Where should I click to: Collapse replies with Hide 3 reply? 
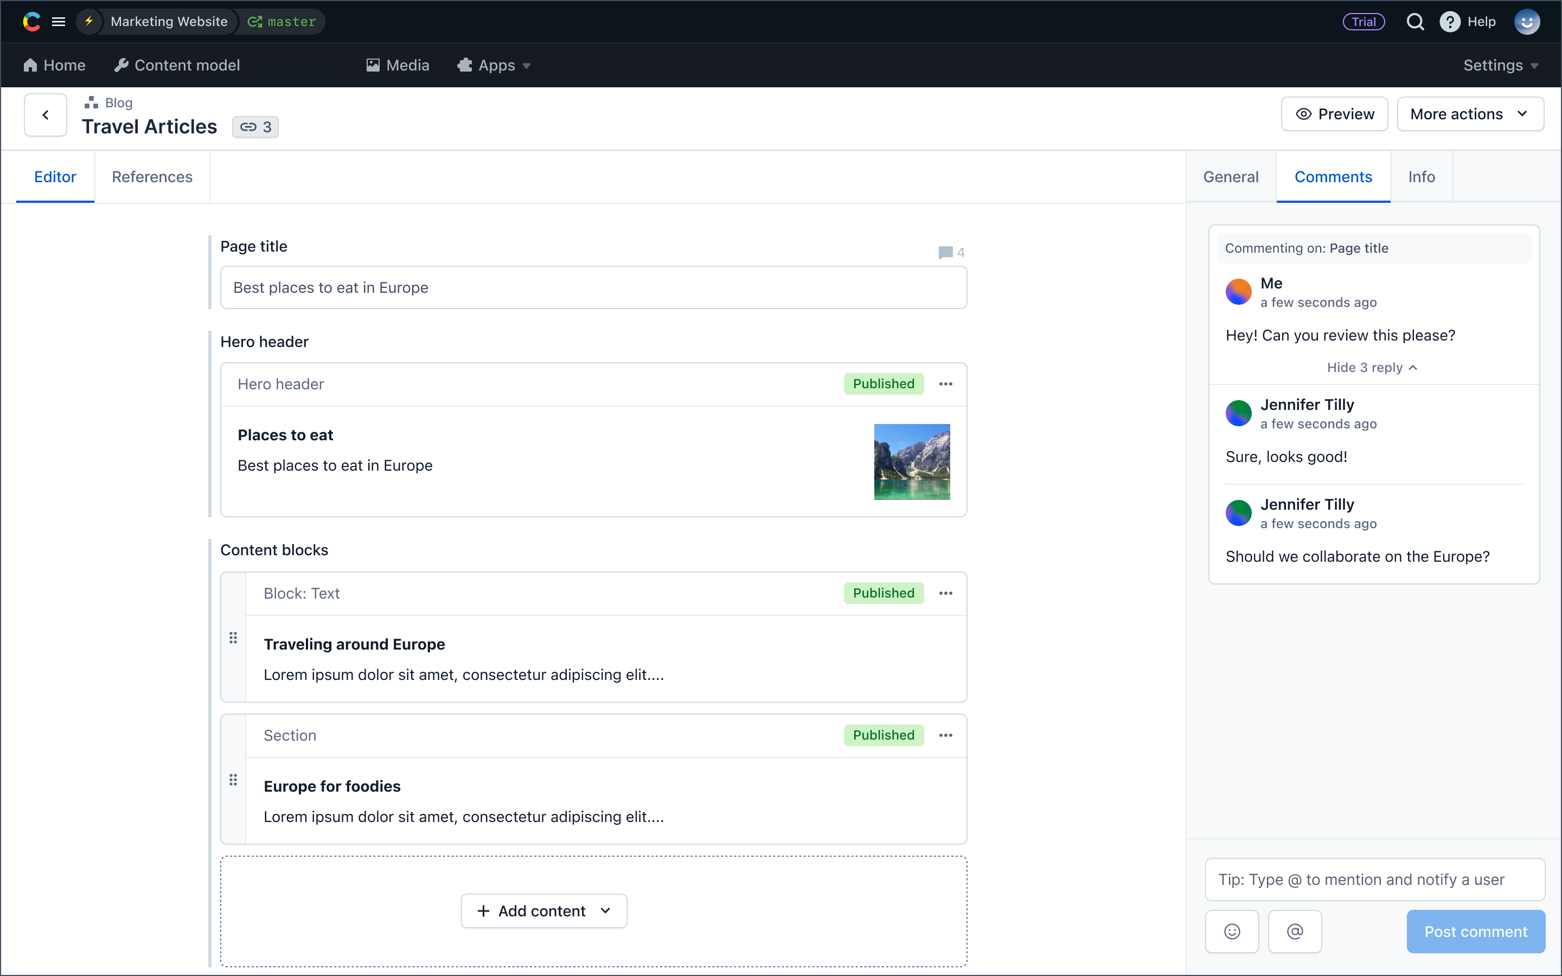tap(1372, 367)
